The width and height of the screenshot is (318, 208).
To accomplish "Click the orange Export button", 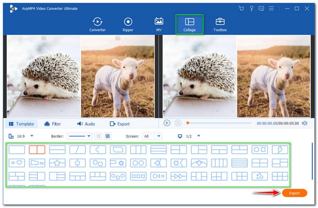I will click(x=294, y=193).
